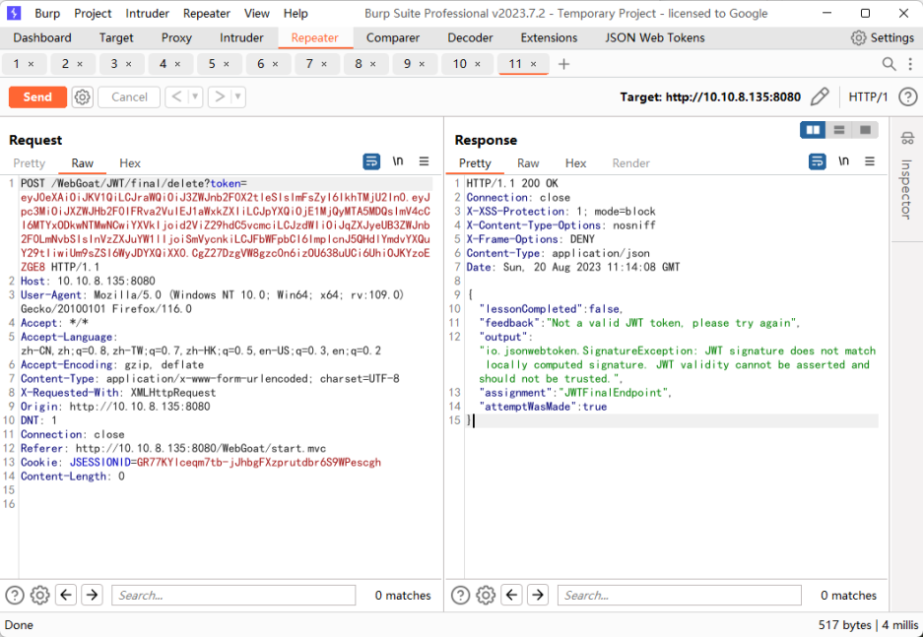923x637 pixels.
Task: Click the Burp Suite logo icon
Action: [x=13, y=13]
